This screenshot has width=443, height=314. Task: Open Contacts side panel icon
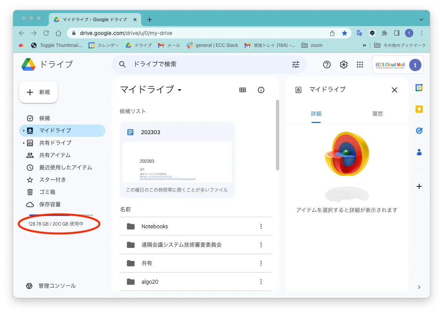click(419, 152)
